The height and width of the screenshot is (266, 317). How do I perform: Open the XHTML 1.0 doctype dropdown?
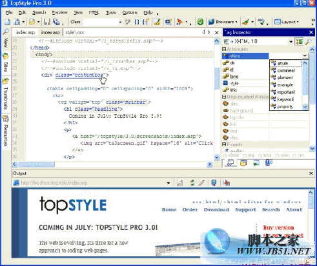point(291,42)
